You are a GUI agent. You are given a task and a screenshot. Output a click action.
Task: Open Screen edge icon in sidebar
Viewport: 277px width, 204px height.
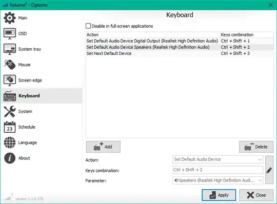[10, 80]
